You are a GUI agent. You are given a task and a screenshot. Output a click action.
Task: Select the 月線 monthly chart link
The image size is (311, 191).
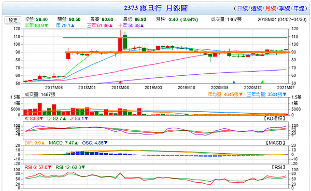point(271,8)
